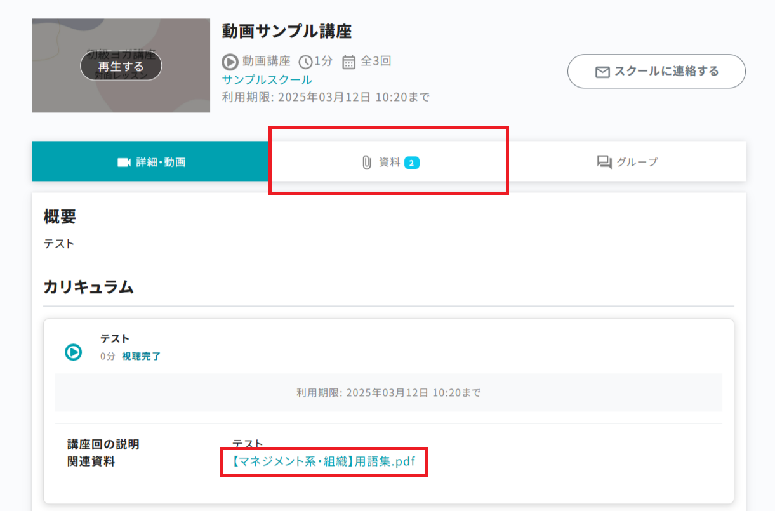Click the chat bubbles icon in グループ tab

click(604, 163)
